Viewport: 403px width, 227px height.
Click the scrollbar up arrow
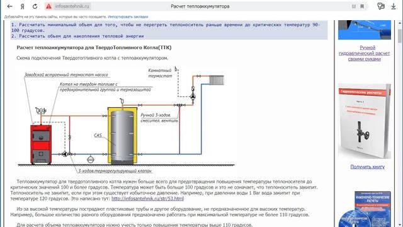pos(400,23)
